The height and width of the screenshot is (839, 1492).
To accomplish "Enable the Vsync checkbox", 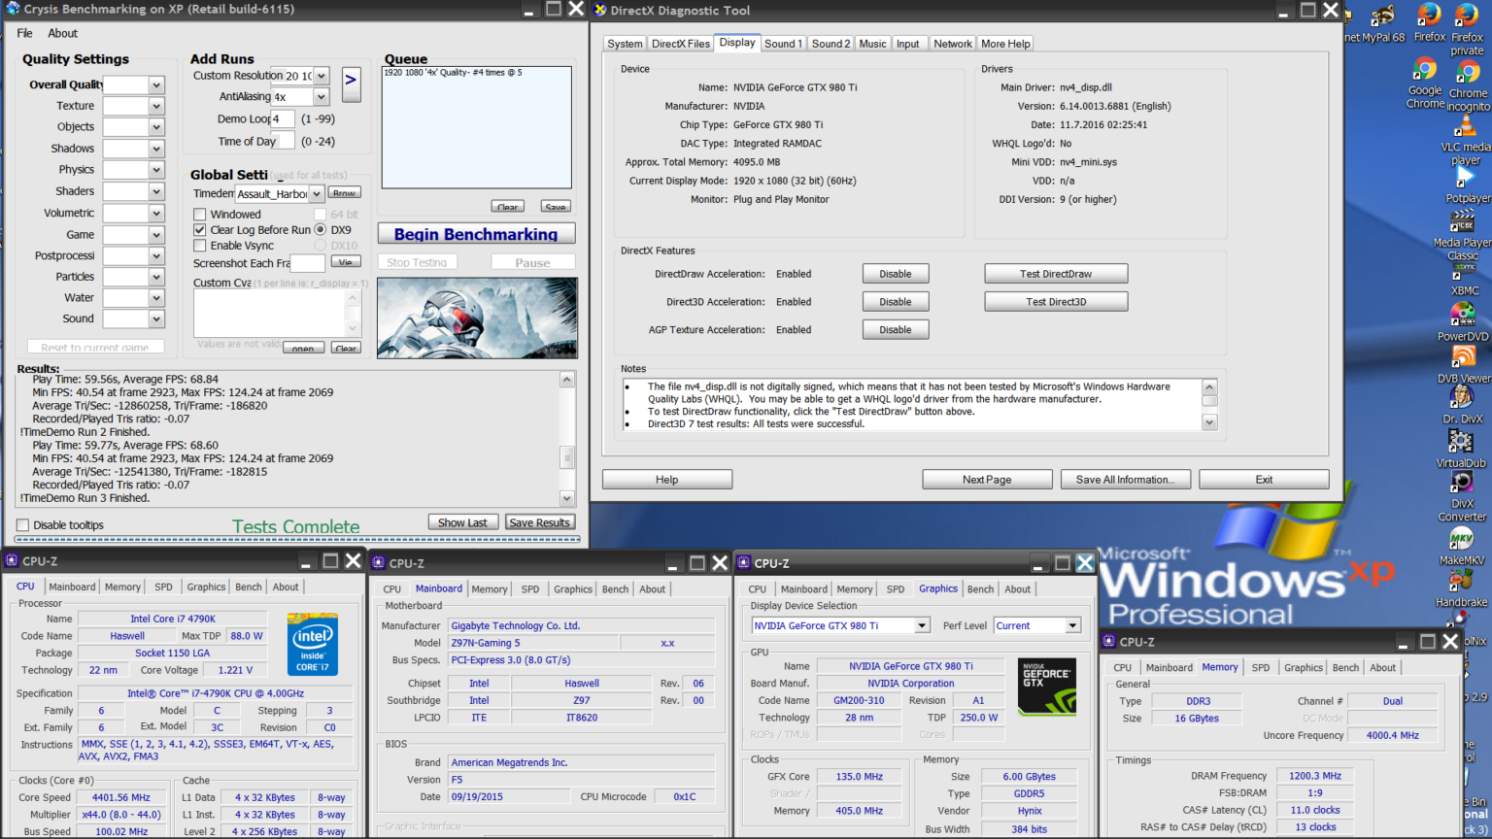I will pos(199,245).
